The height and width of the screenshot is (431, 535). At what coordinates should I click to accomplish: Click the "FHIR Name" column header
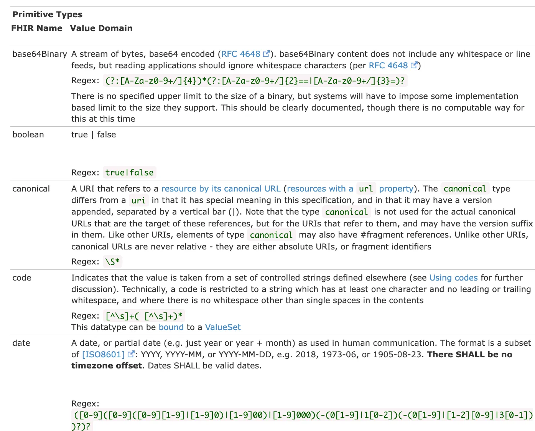pyautogui.click(x=37, y=28)
